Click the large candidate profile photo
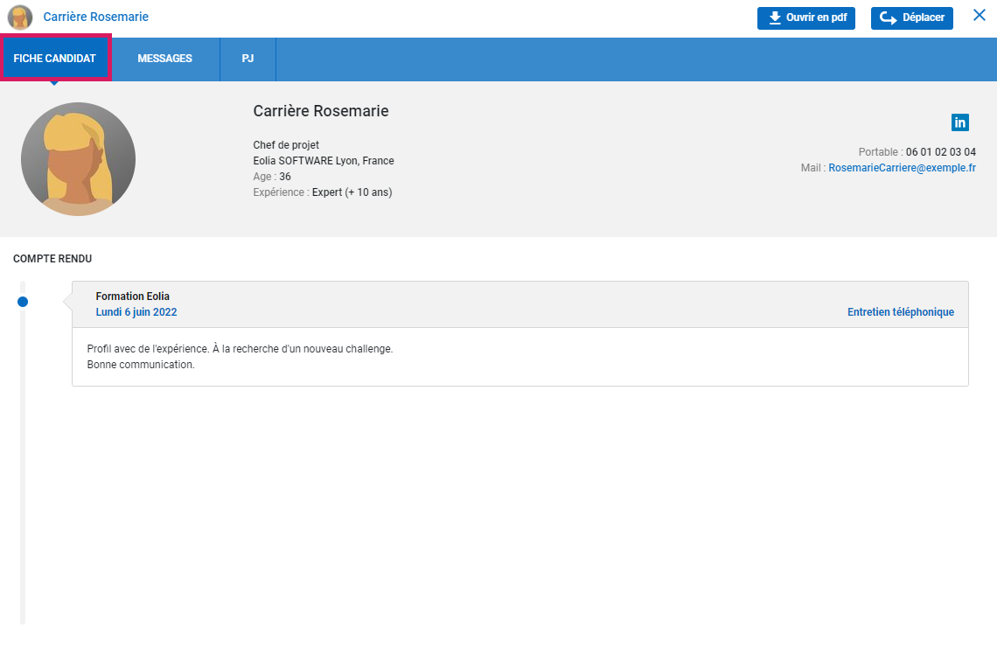Image resolution: width=997 pixels, height=649 pixels. [x=78, y=159]
